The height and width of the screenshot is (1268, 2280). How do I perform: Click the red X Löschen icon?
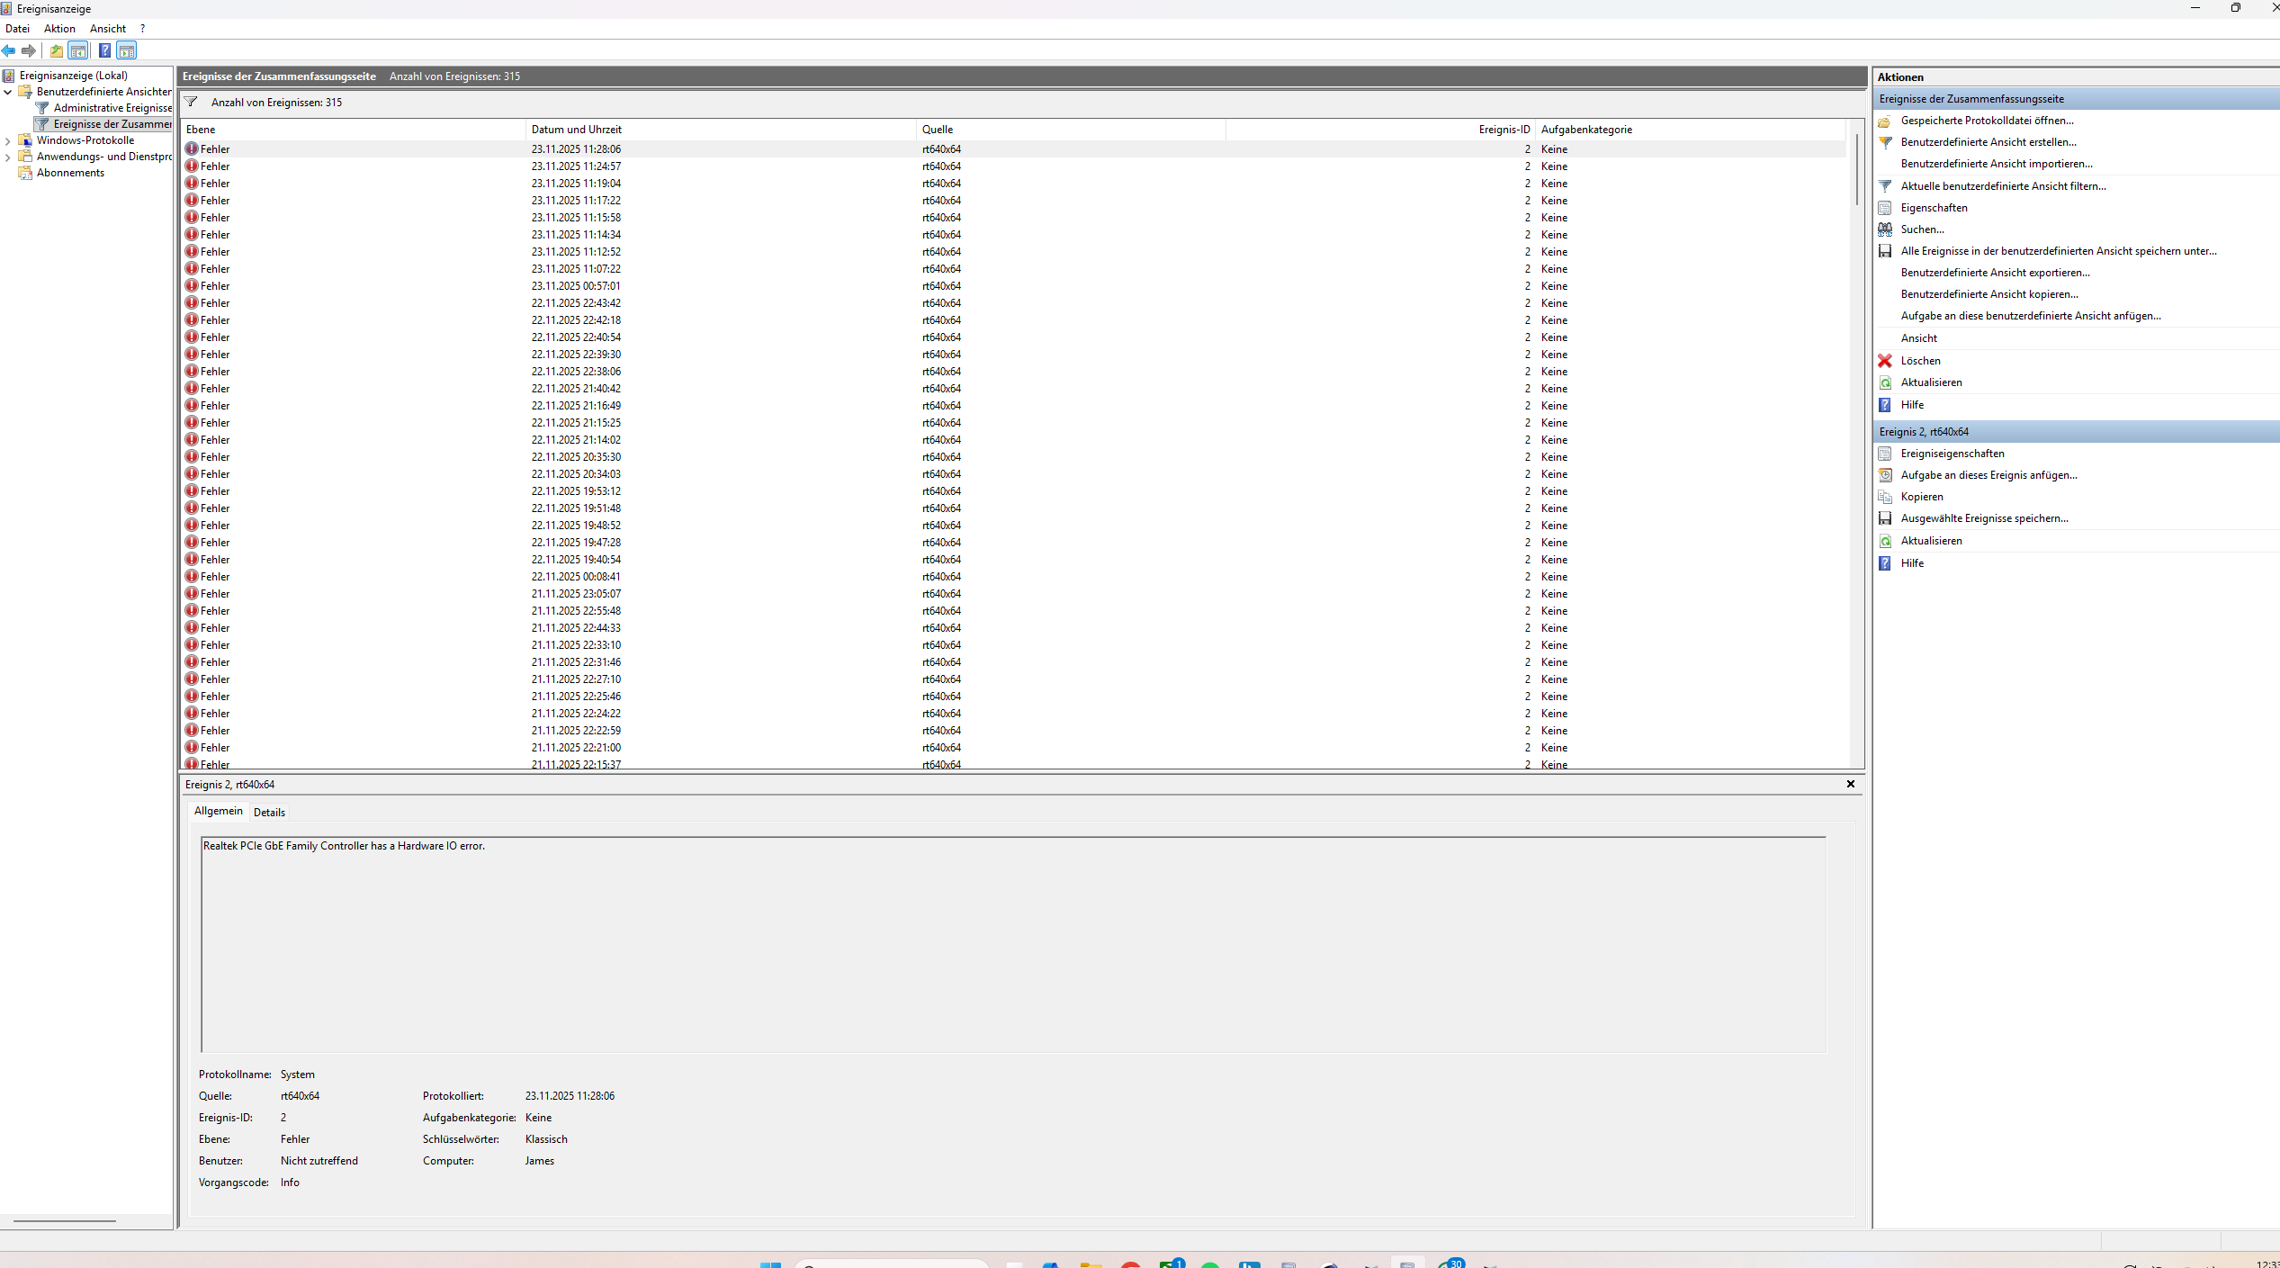[x=1885, y=361]
